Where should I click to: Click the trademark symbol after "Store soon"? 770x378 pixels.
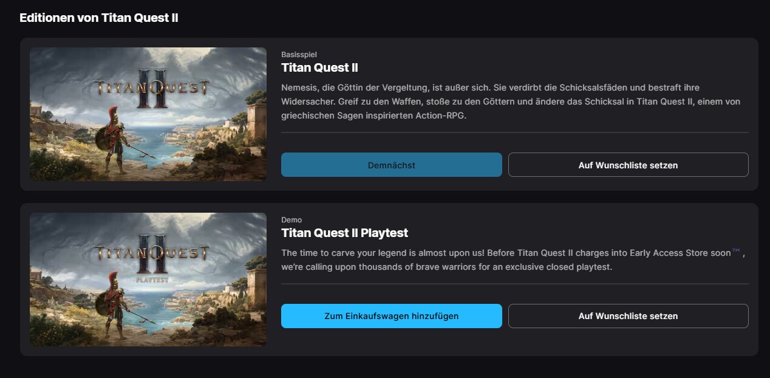pyautogui.click(x=737, y=252)
